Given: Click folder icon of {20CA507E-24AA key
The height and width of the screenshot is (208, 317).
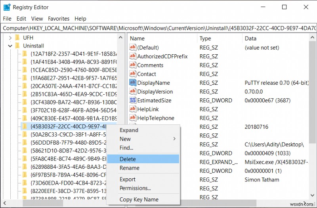Looking at the screenshot, I should [x=25, y=86].
